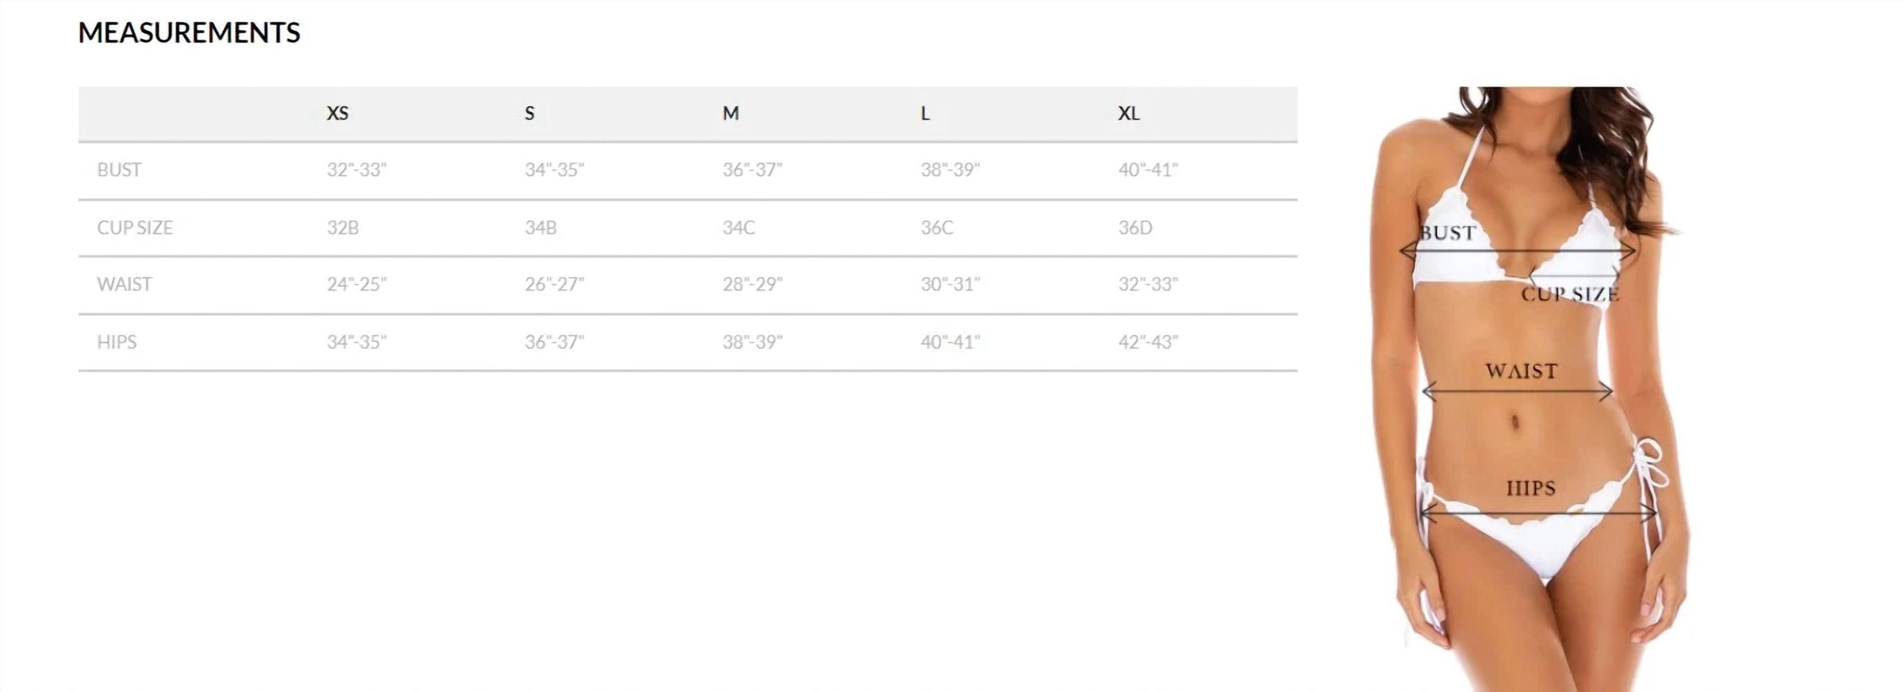The height and width of the screenshot is (692, 1904).
Task: Select the XS column header
Action: 337,113
